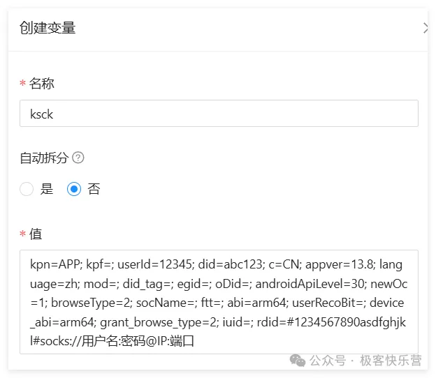Click the 名称 input field containing ksck
This screenshot has height=378, width=436.
tap(219, 114)
